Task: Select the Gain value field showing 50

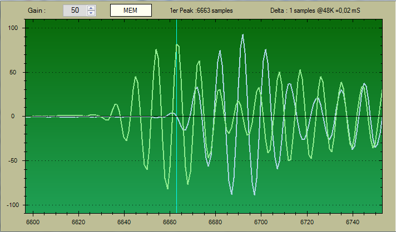Action: 75,11
